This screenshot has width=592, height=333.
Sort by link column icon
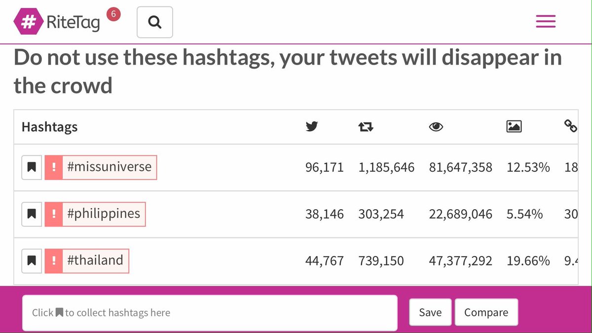pos(570,126)
